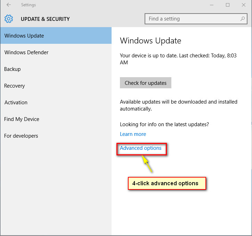Open Windows Defender section

point(56,52)
